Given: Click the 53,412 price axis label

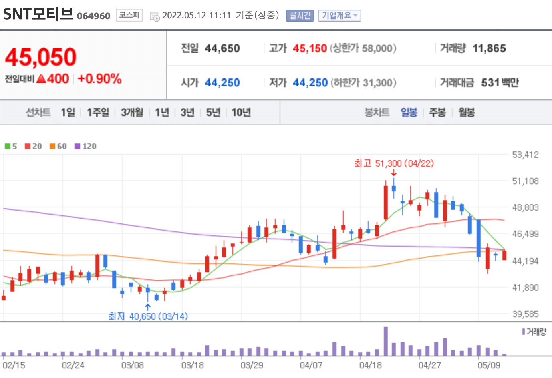Looking at the screenshot, I should (x=526, y=155).
